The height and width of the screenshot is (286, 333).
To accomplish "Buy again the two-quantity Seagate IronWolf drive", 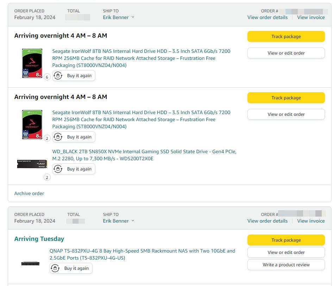I will pyautogui.click(x=74, y=137).
